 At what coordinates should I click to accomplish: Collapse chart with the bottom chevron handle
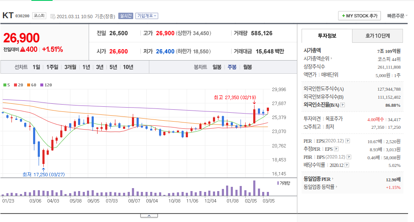coord(149,216)
